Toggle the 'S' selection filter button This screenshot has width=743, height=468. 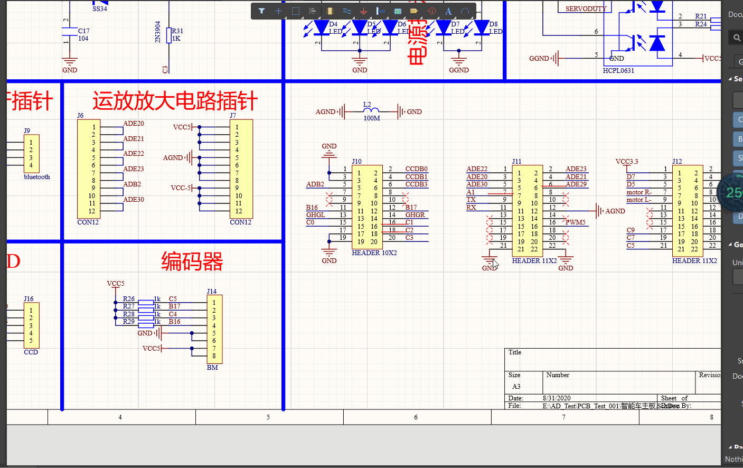pos(739,158)
